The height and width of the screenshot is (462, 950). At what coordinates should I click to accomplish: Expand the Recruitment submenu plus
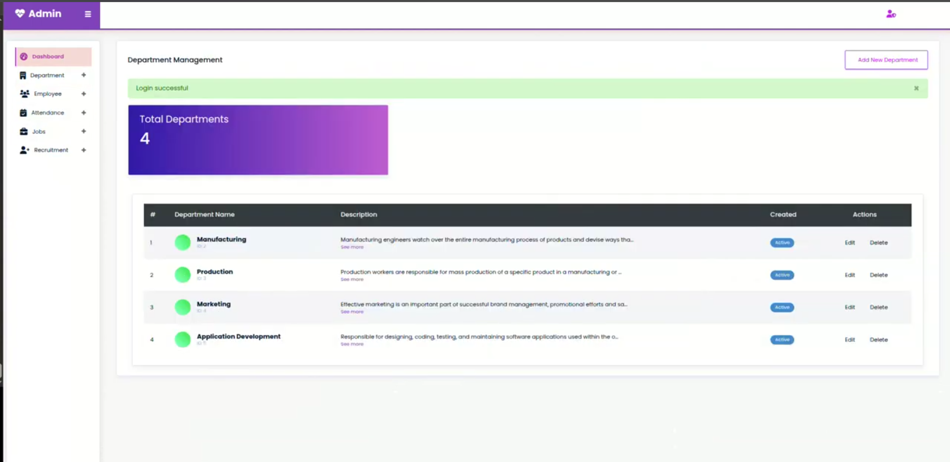click(84, 150)
